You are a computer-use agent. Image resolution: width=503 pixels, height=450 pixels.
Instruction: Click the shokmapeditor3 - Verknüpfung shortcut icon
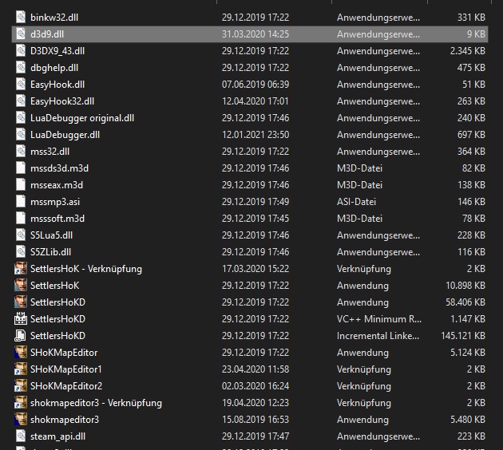pos(22,402)
